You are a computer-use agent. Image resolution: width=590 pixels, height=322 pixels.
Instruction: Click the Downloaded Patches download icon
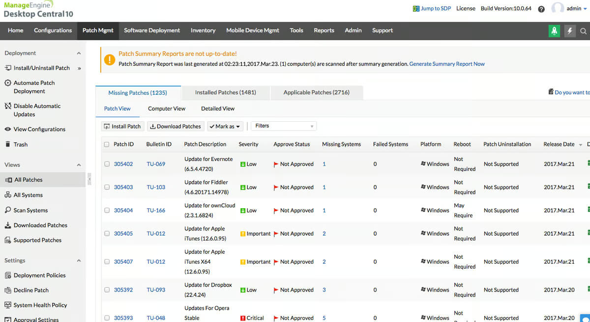coord(8,225)
